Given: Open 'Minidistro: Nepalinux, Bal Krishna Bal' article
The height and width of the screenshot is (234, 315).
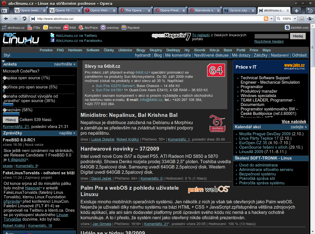Looking at the screenshot, I should 129,115.
